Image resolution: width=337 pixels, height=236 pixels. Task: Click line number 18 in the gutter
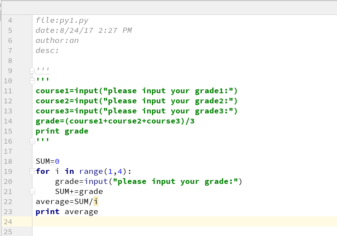pos(8,161)
